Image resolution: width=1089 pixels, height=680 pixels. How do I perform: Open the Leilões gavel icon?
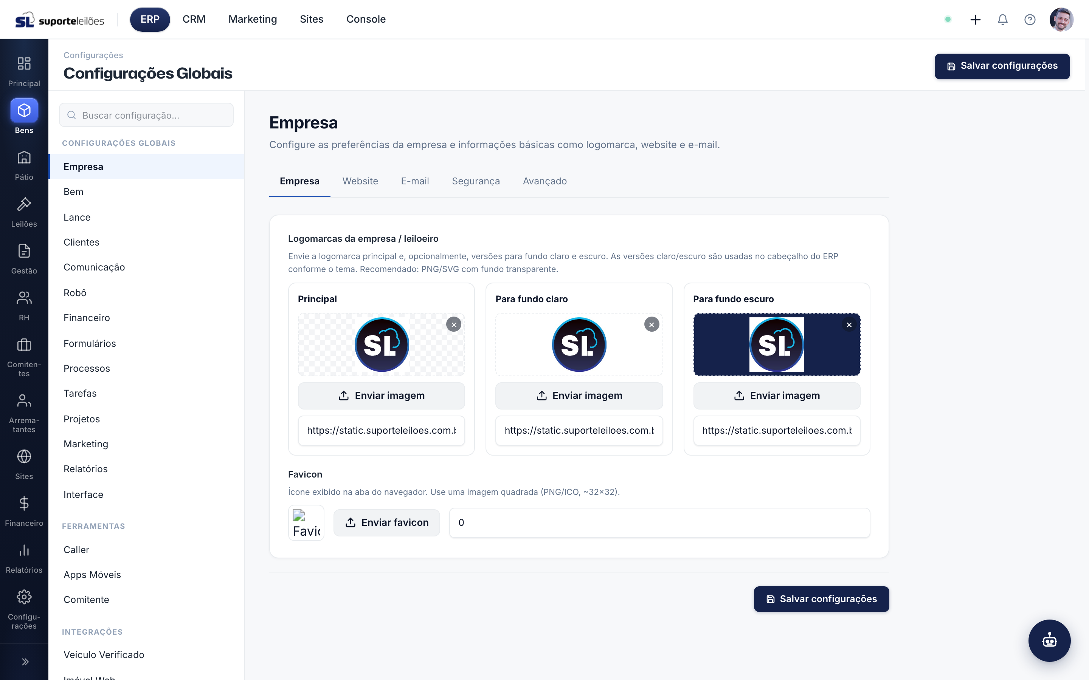(x=24, y=204)
